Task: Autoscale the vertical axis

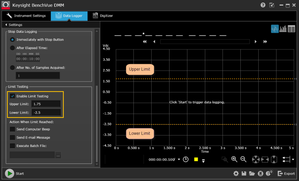Action: (274, 159)
